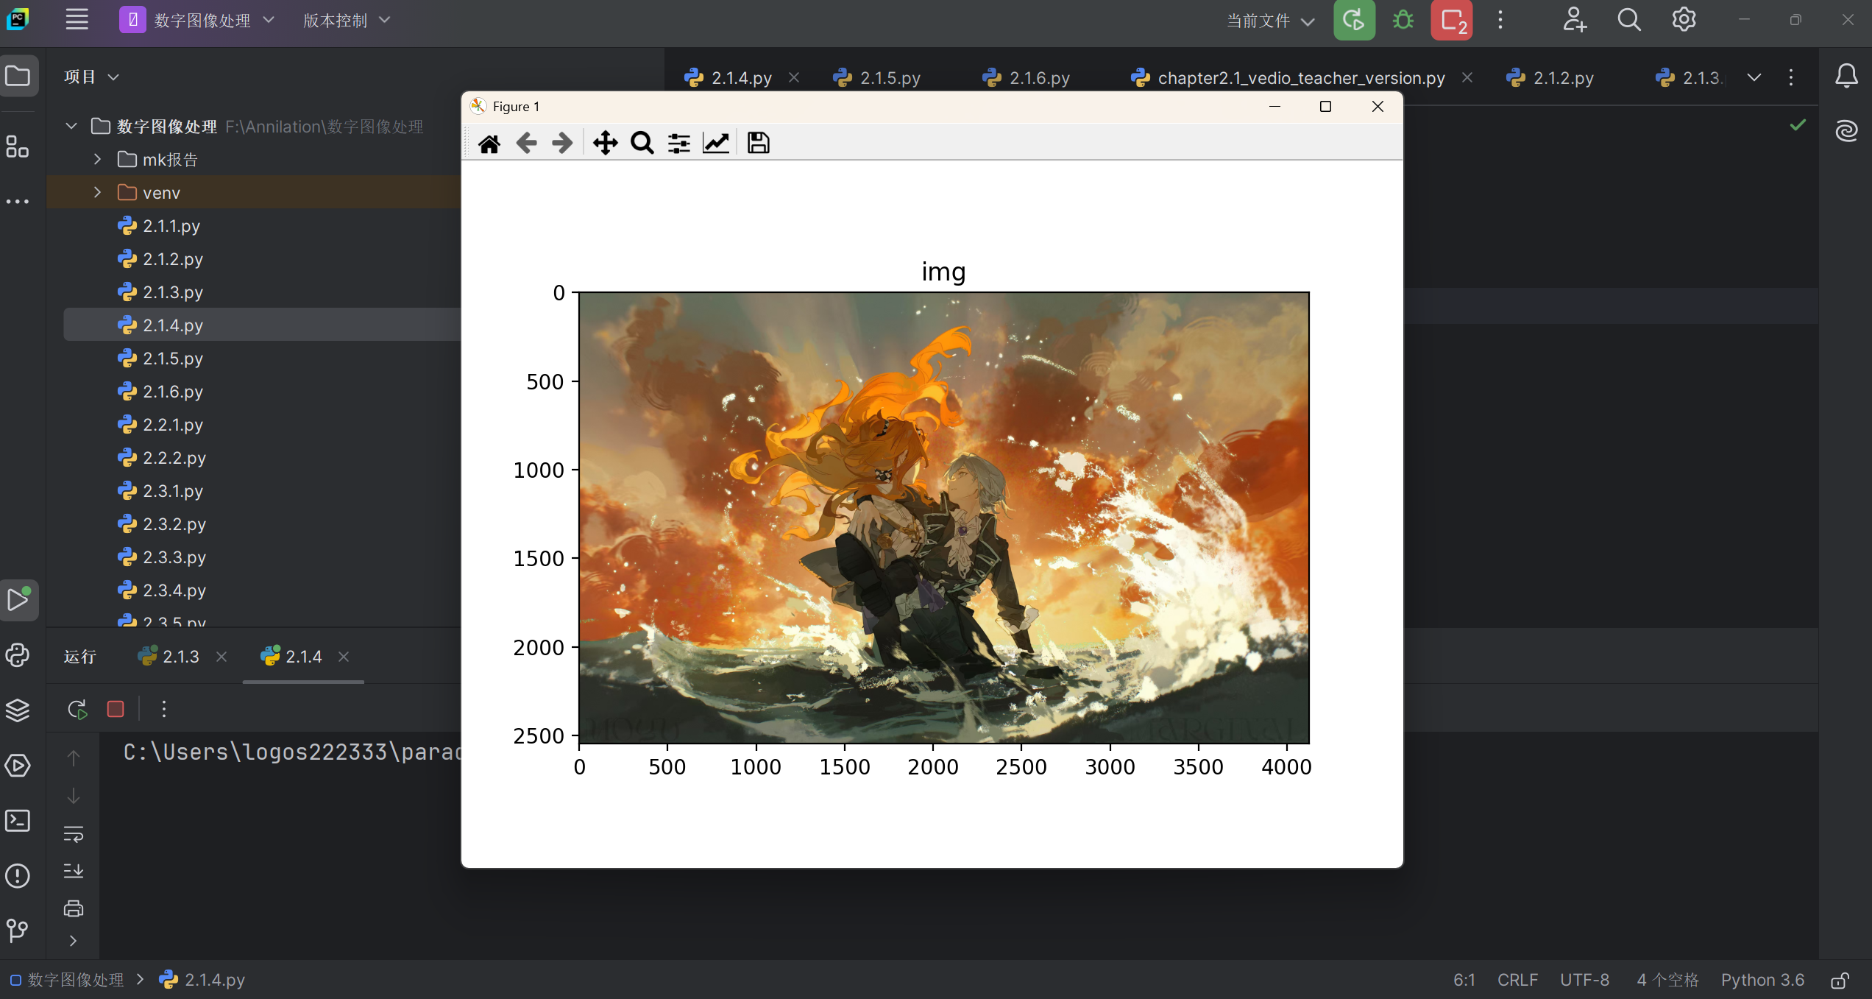Switch to the 2.1.5.py editor tab
Image resolution: width=1872 pixels, height=999 pixels.
tap(890, 77)
